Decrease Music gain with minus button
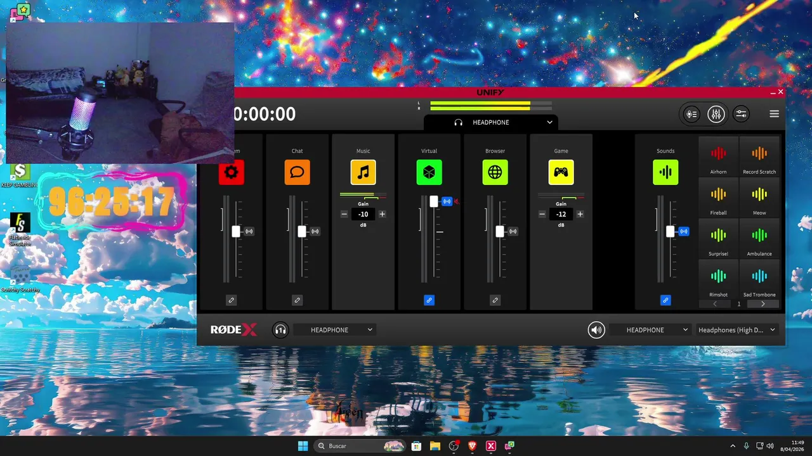This screenshot has height=456, width=812. click(344, 214)
